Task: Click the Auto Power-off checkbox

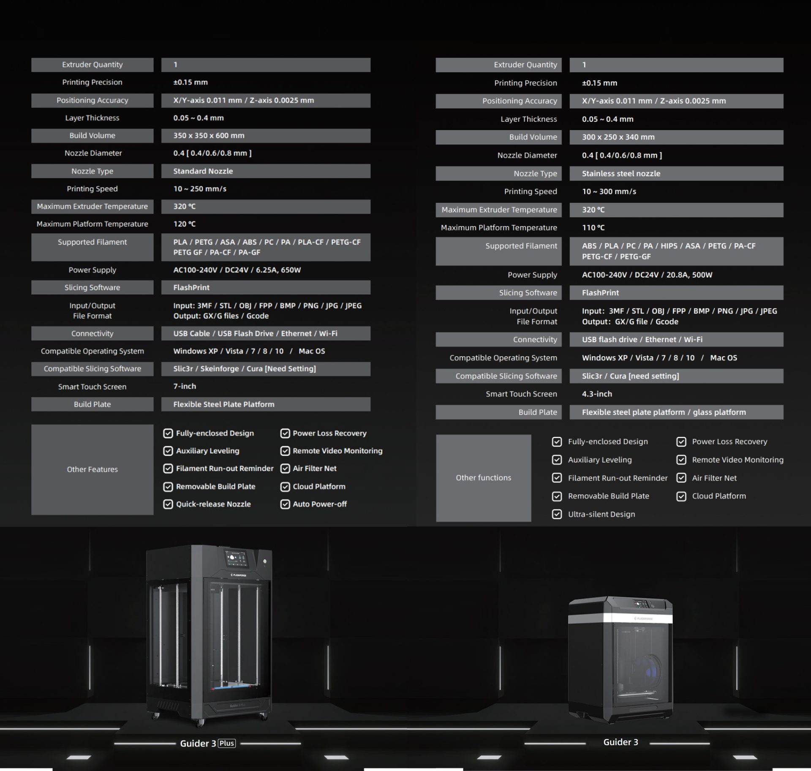Action: click(285, 504)
